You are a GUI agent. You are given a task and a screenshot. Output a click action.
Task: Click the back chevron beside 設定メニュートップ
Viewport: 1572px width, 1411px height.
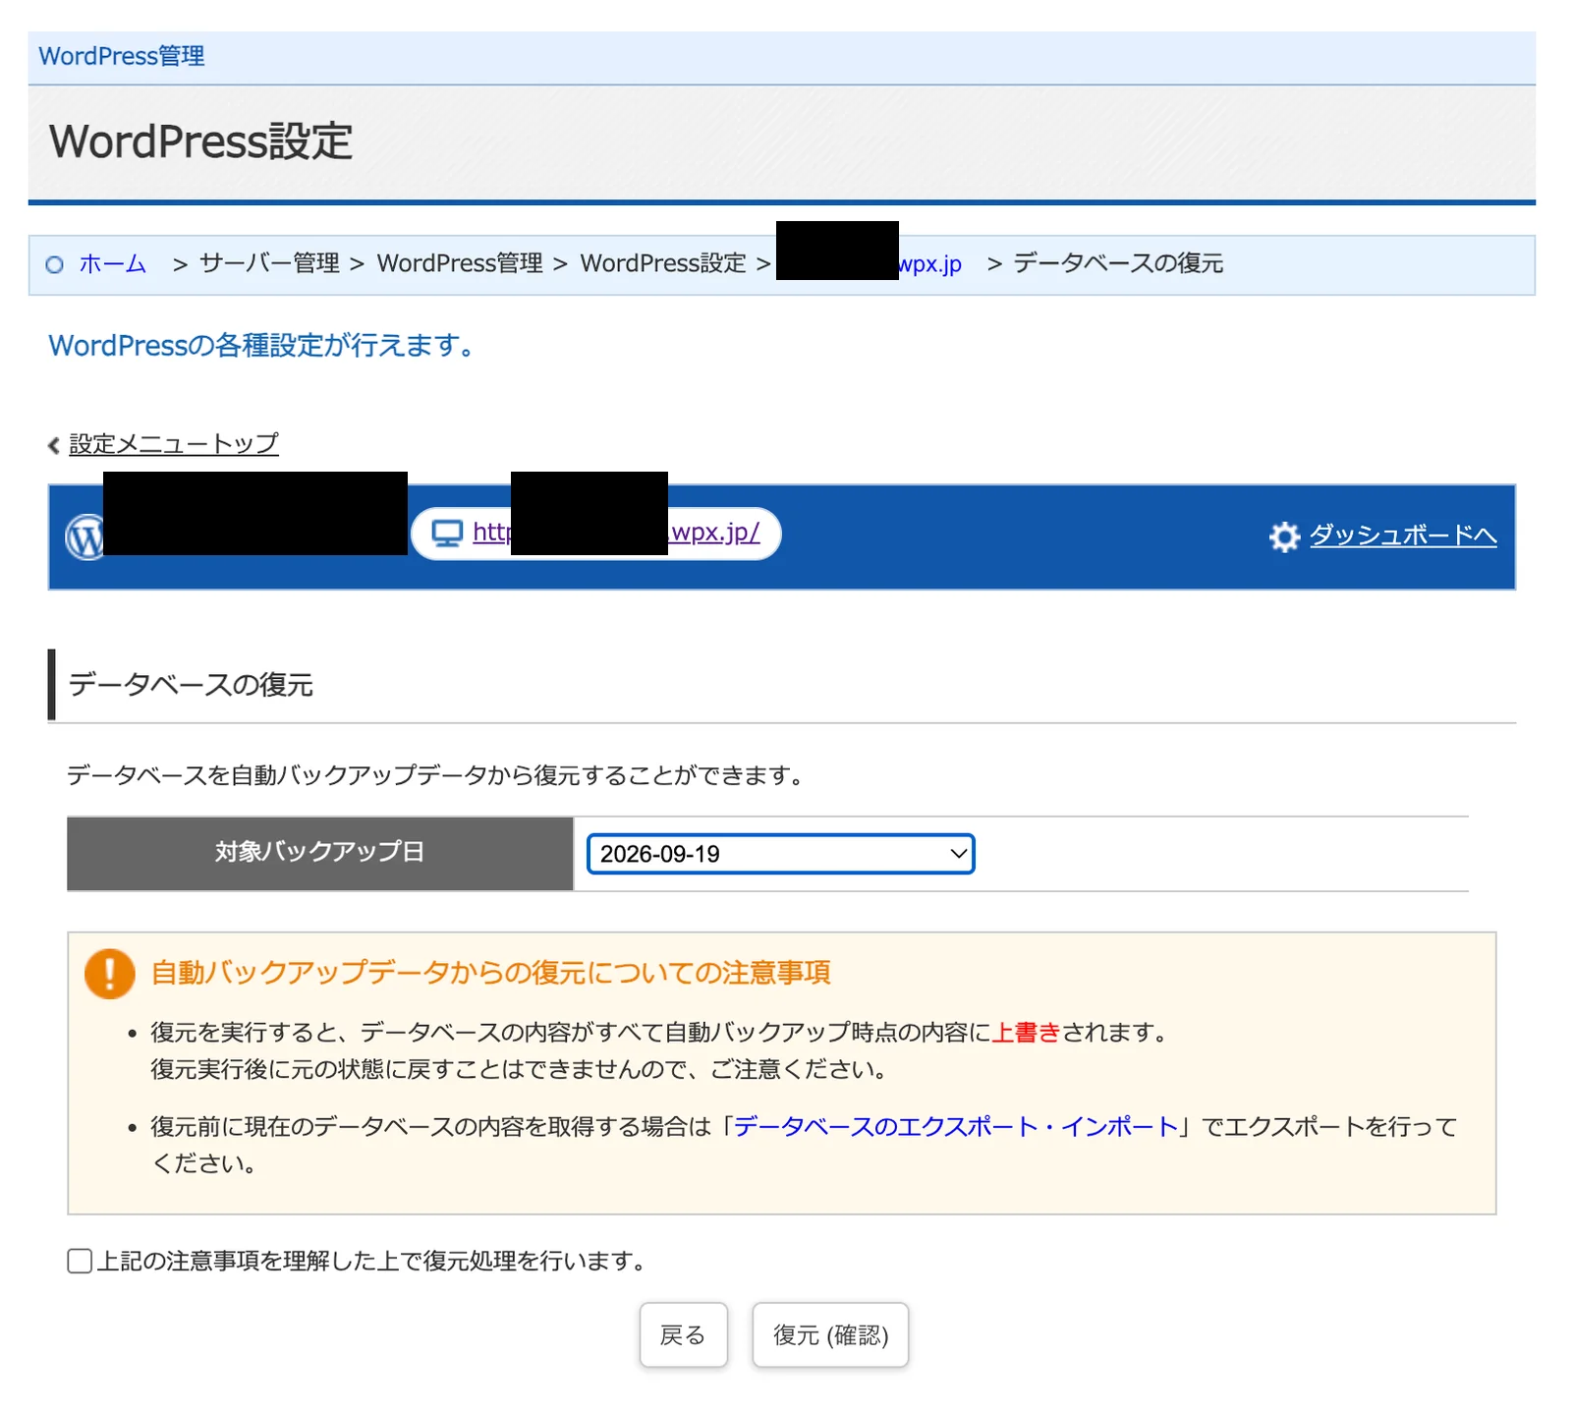coord(54,445)
